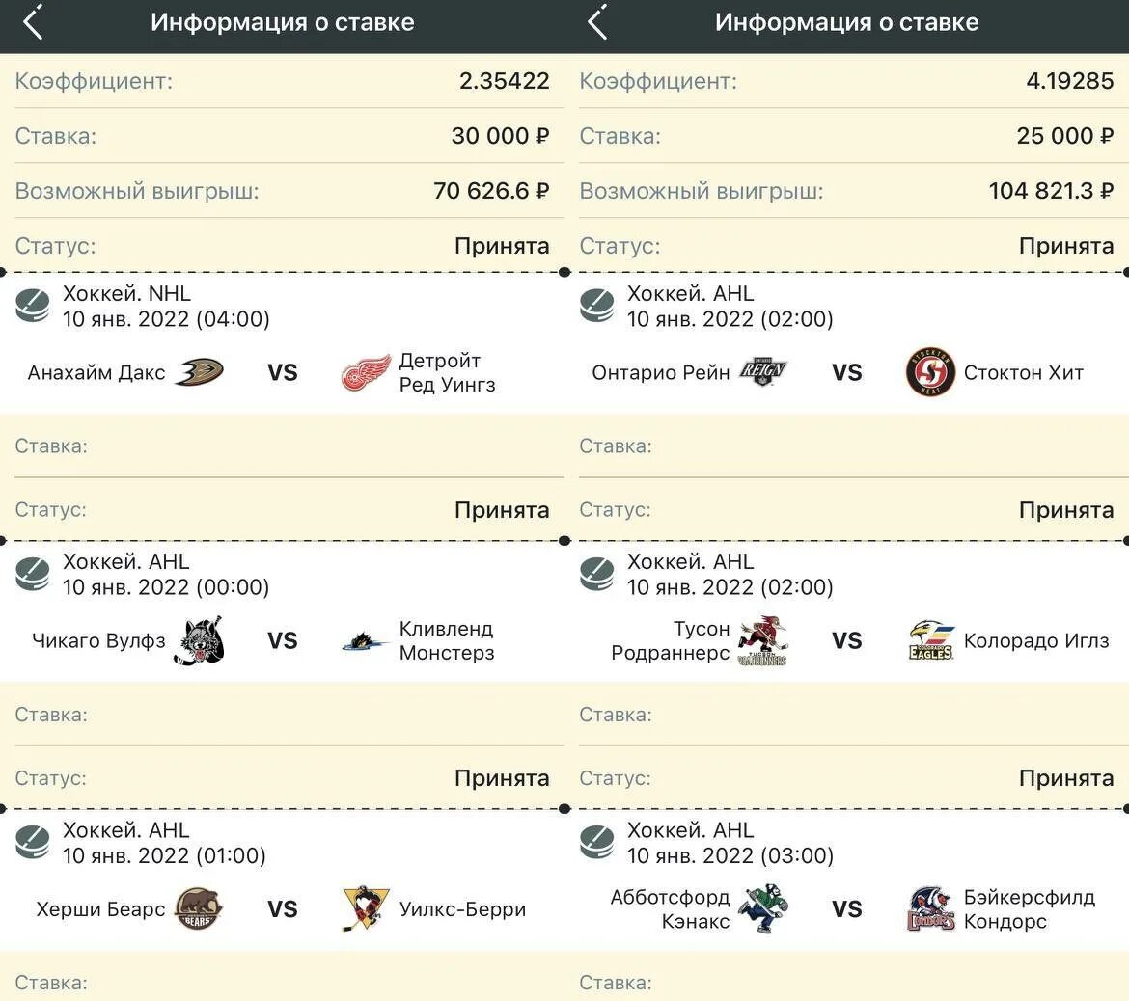
Task: Tap the 2.35422 coefficient value
Action: pyautogui.click(x=504, y=81)
